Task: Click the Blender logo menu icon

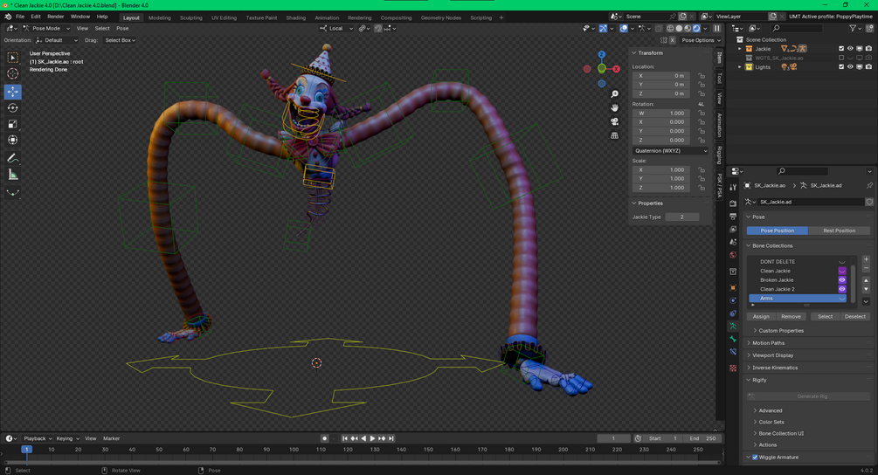Action: tap(8, 17)
